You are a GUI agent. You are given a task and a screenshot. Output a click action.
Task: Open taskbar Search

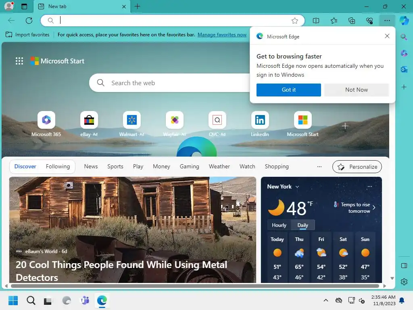point(31,300)
